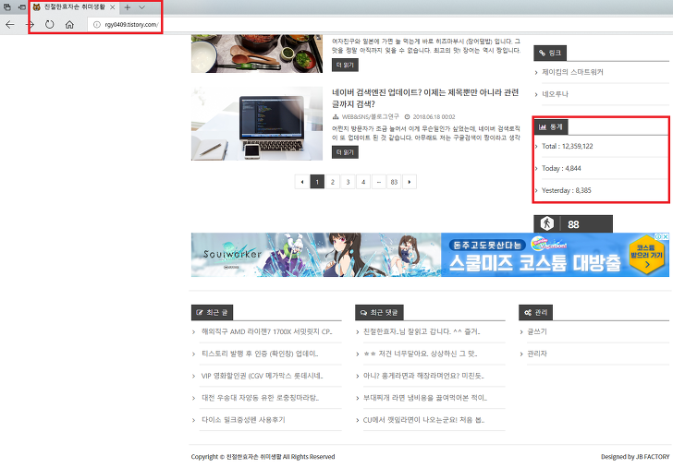
Task: Open the 부대찌개 라면 냄비용 comment
Action: click(425, 398)
